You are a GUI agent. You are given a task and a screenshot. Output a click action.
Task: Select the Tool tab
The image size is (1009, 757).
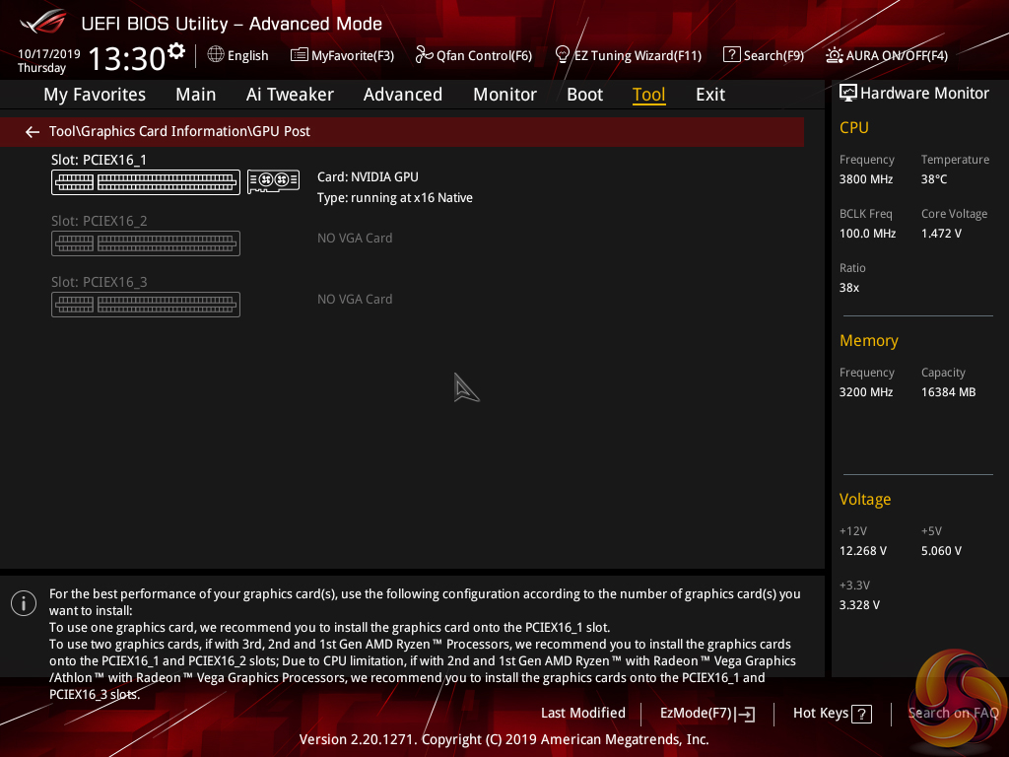648,95
